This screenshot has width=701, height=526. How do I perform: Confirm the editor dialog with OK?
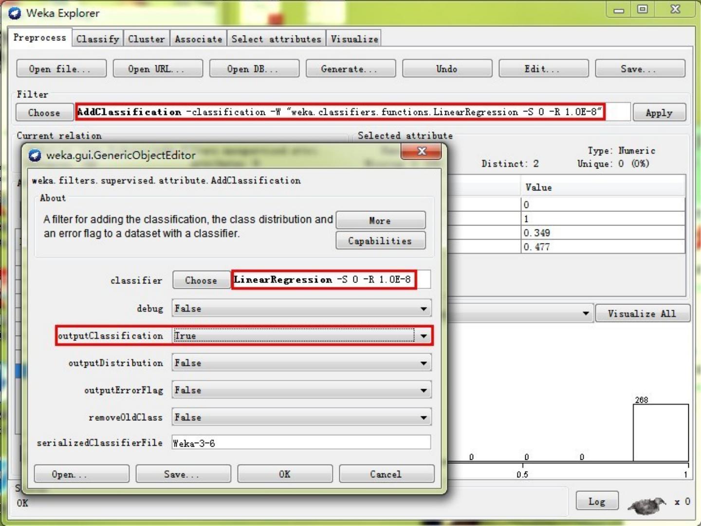click(285, 474)
